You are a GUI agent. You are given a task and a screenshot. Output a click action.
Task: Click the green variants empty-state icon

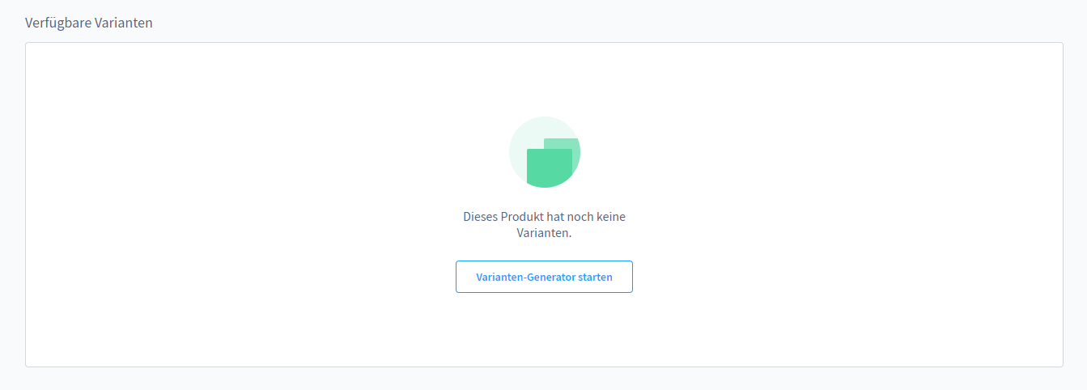pos(545,152)
